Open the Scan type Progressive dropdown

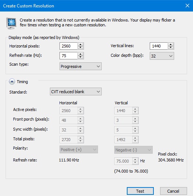click(81, 66)
